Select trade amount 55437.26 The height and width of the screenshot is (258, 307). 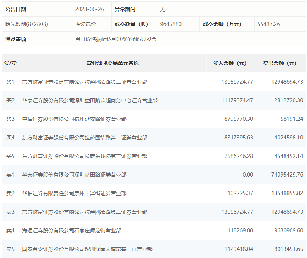pyautogui.click(x=269, y=24)
